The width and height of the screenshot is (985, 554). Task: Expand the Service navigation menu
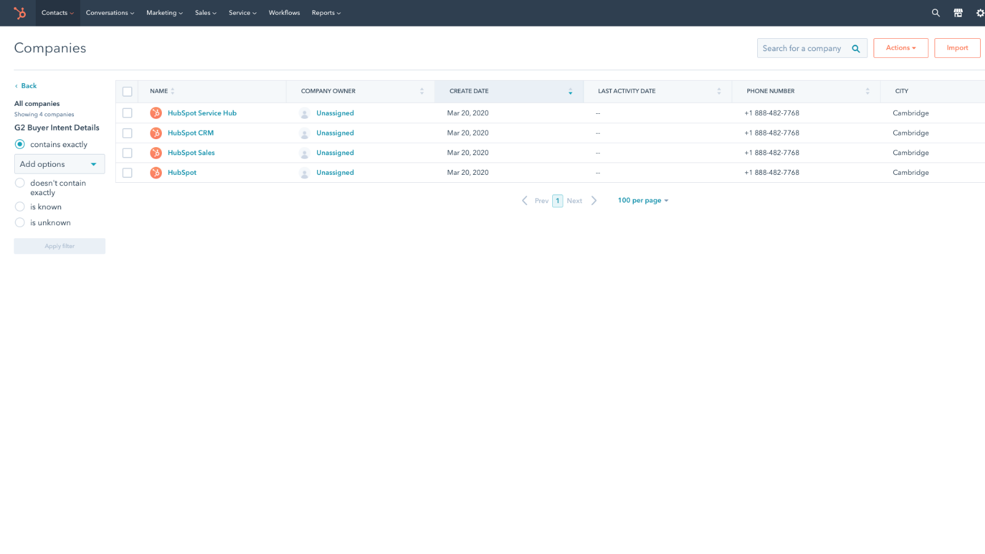pyautogui.click(x=243, y=13)
